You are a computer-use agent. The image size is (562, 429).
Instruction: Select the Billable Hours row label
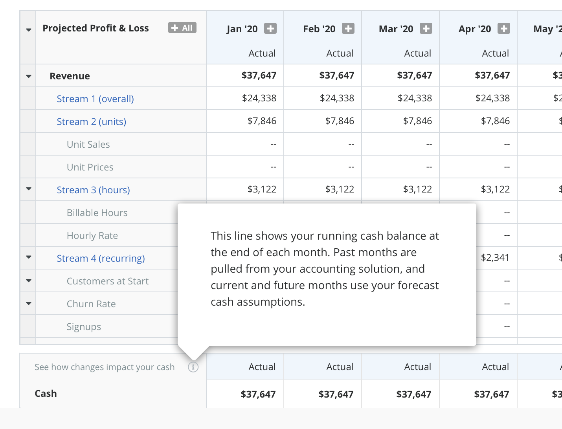(97, 213)
